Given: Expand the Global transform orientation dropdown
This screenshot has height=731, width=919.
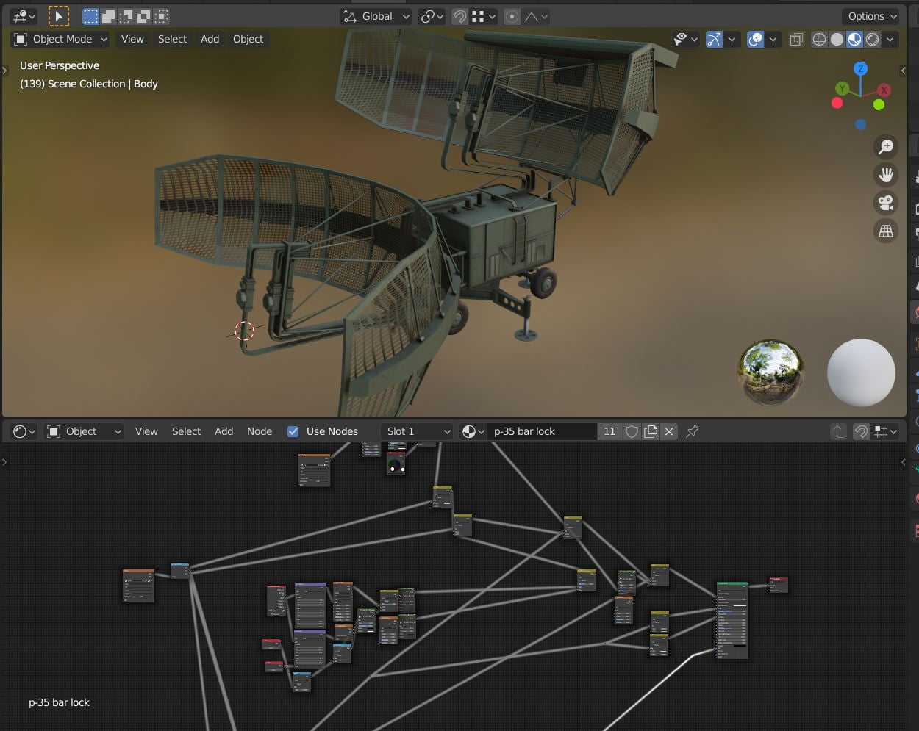Looking at the screenshot, I should pyautogui.click(x=376, y=16).
